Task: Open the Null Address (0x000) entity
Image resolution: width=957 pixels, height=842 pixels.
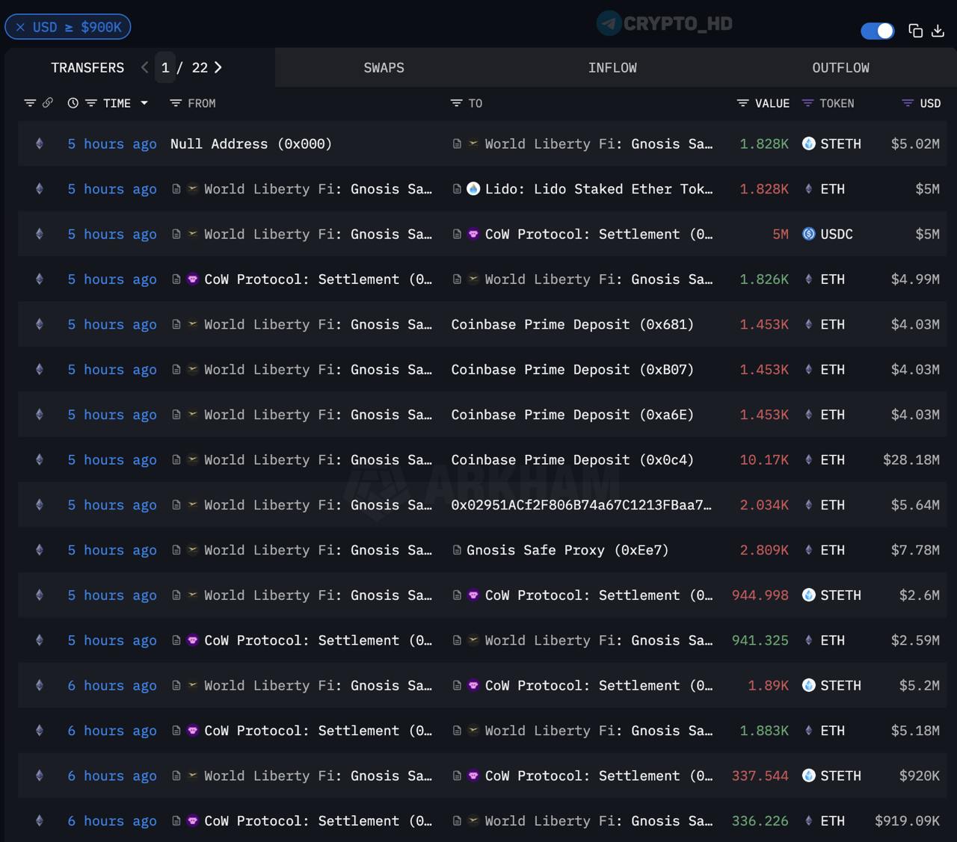Action: click(x=251, y=144)
